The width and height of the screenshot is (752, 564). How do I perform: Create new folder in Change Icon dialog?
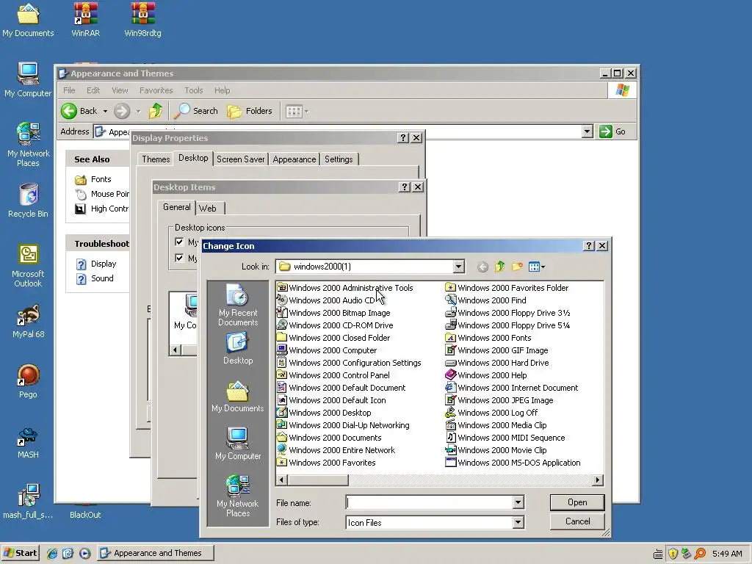click(517, 267)
